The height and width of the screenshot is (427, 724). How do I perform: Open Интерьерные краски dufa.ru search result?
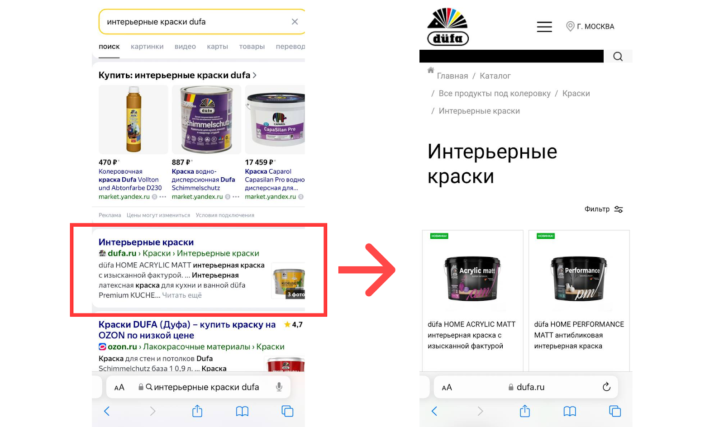pyautogui.click(x=146, y=242)
